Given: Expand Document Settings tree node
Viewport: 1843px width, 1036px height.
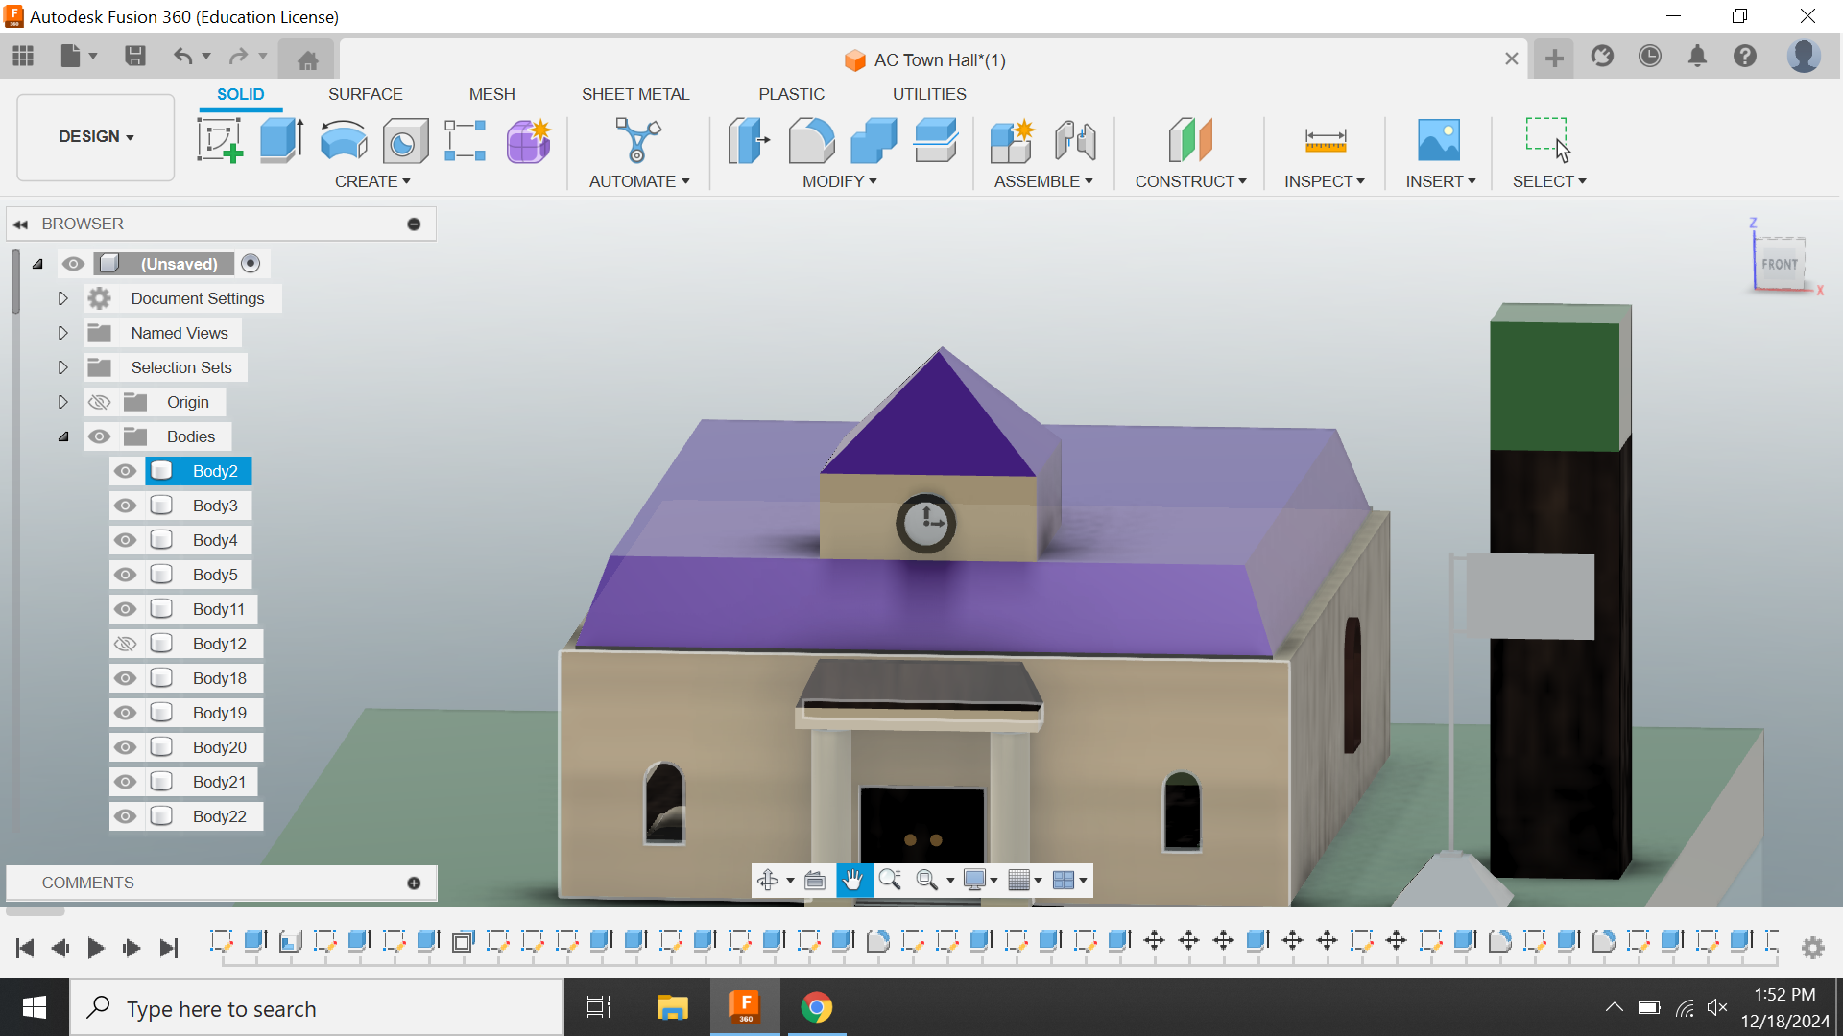Looking at the screenshot, I should 62,298.
